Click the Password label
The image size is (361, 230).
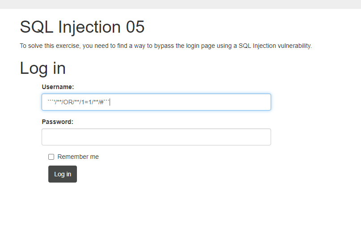click(x=57, y=122)
